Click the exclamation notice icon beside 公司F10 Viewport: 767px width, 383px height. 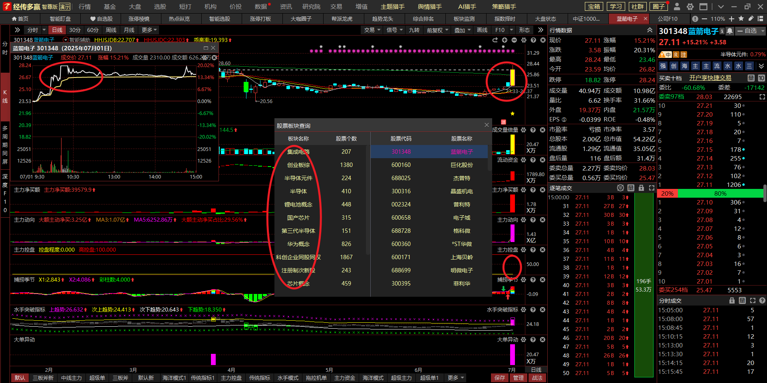[x=695, y=19]
